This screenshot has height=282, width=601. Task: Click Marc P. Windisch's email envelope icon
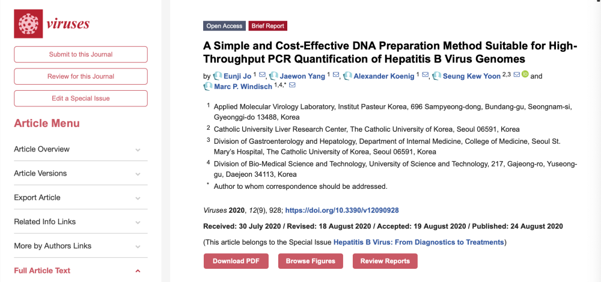pyautogui.click(x=293, y=86)
